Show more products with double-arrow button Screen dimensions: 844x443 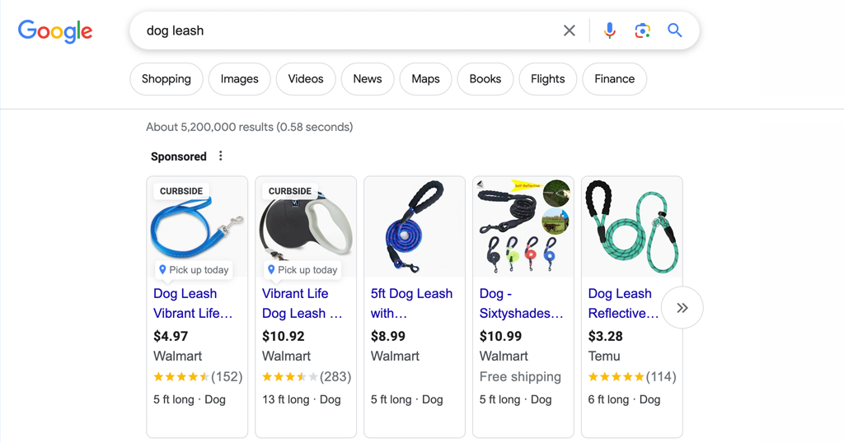tap(682, 307)
